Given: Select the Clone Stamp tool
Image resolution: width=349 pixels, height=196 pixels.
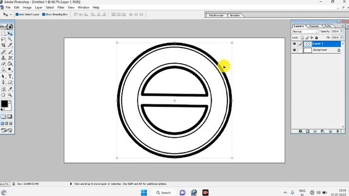Looking at the screenshot, I should point(3,58).
